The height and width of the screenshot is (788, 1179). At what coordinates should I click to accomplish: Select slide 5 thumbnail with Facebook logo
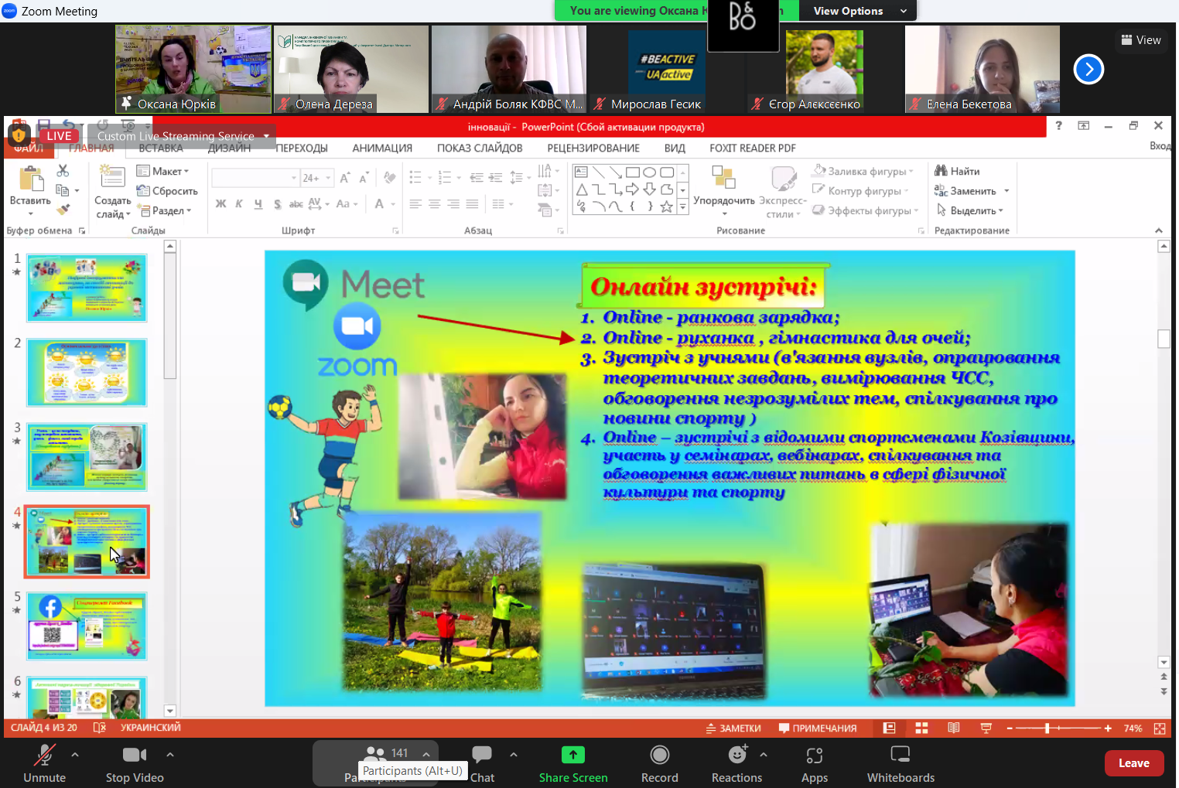pos(87,626)
